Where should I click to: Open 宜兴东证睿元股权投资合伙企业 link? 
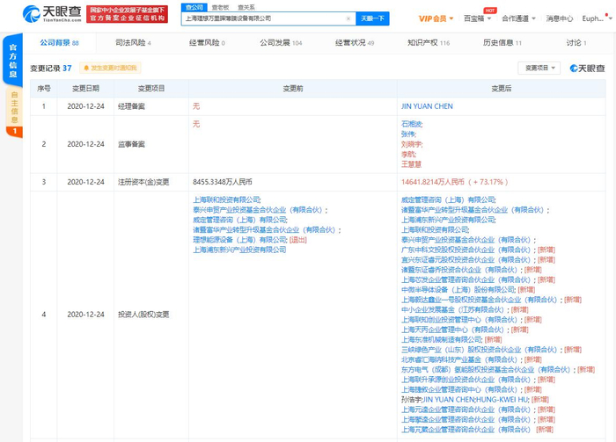pos(466,259)
